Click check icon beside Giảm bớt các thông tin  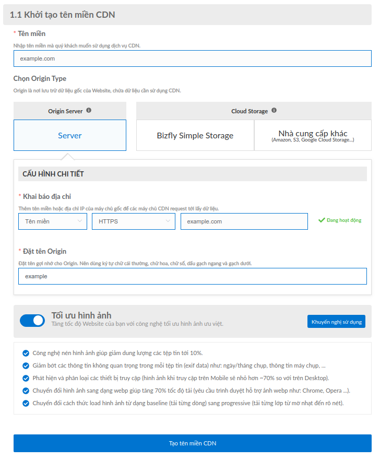[26, 366]
